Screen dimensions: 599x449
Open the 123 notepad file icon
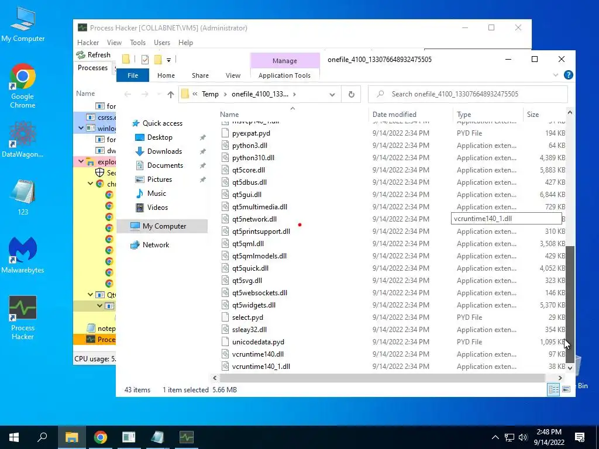tap(23, 198)
